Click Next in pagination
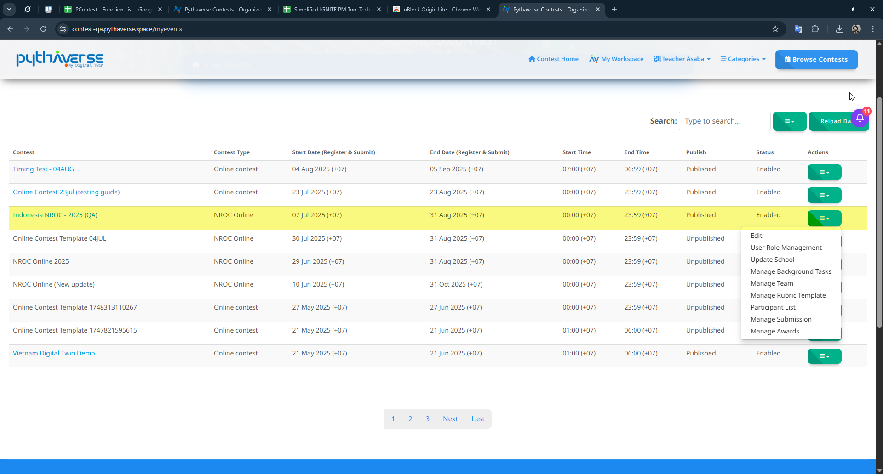883x474 pixels. [450, 419]
